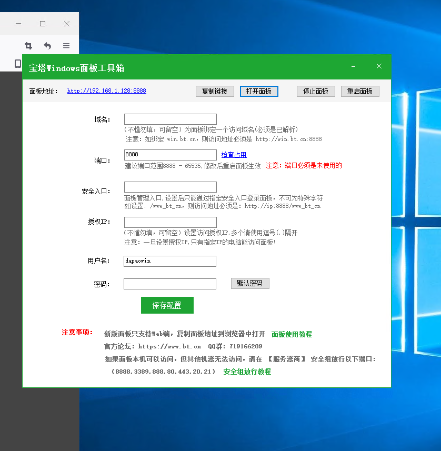Click the warning 只有指定IP的电脑能访问面板!
Screen dimensions: 441x451
coord(233,242)
